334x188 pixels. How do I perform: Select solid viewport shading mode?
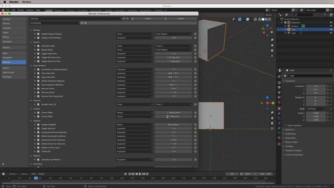click(263, 19)
